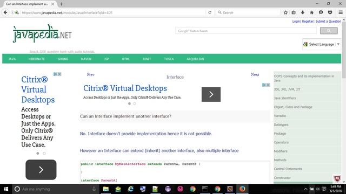This screenshot has height=194, width=346.
Task: Click the page vertical scrollbar thumb
Action: coord(344,50)
